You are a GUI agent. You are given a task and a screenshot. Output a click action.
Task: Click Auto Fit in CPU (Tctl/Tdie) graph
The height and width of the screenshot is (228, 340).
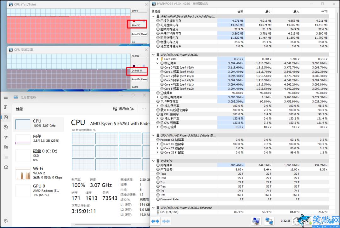136,34
